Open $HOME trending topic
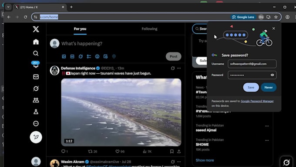Image resolution: width=296 pixels, height=167 pixels. 202,144
